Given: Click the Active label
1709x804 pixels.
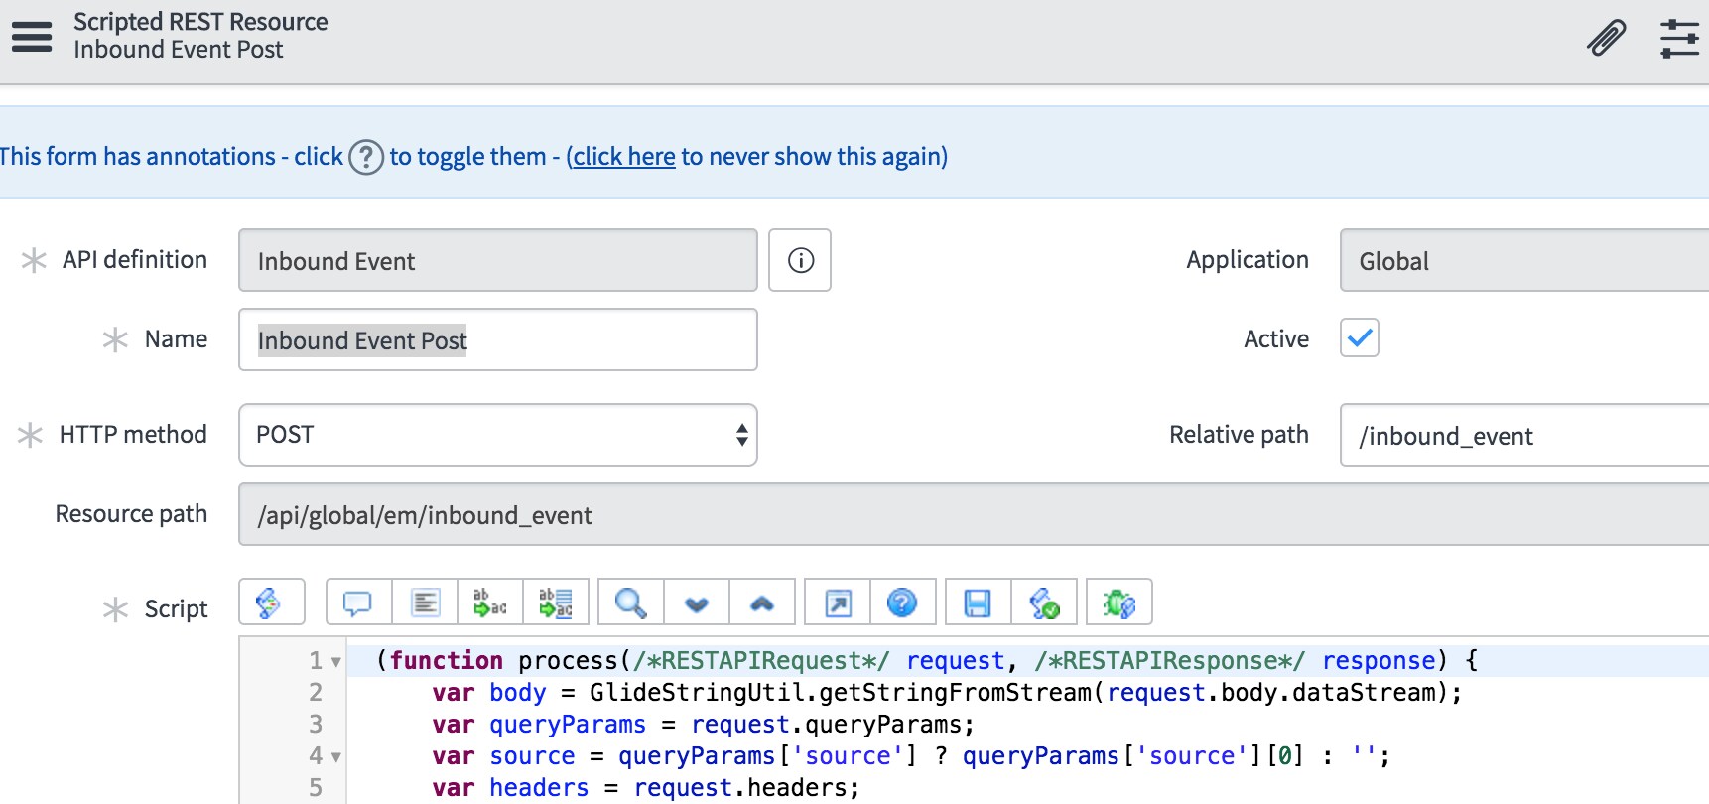Looking at the screenshot, I should tap(1276, 338).
